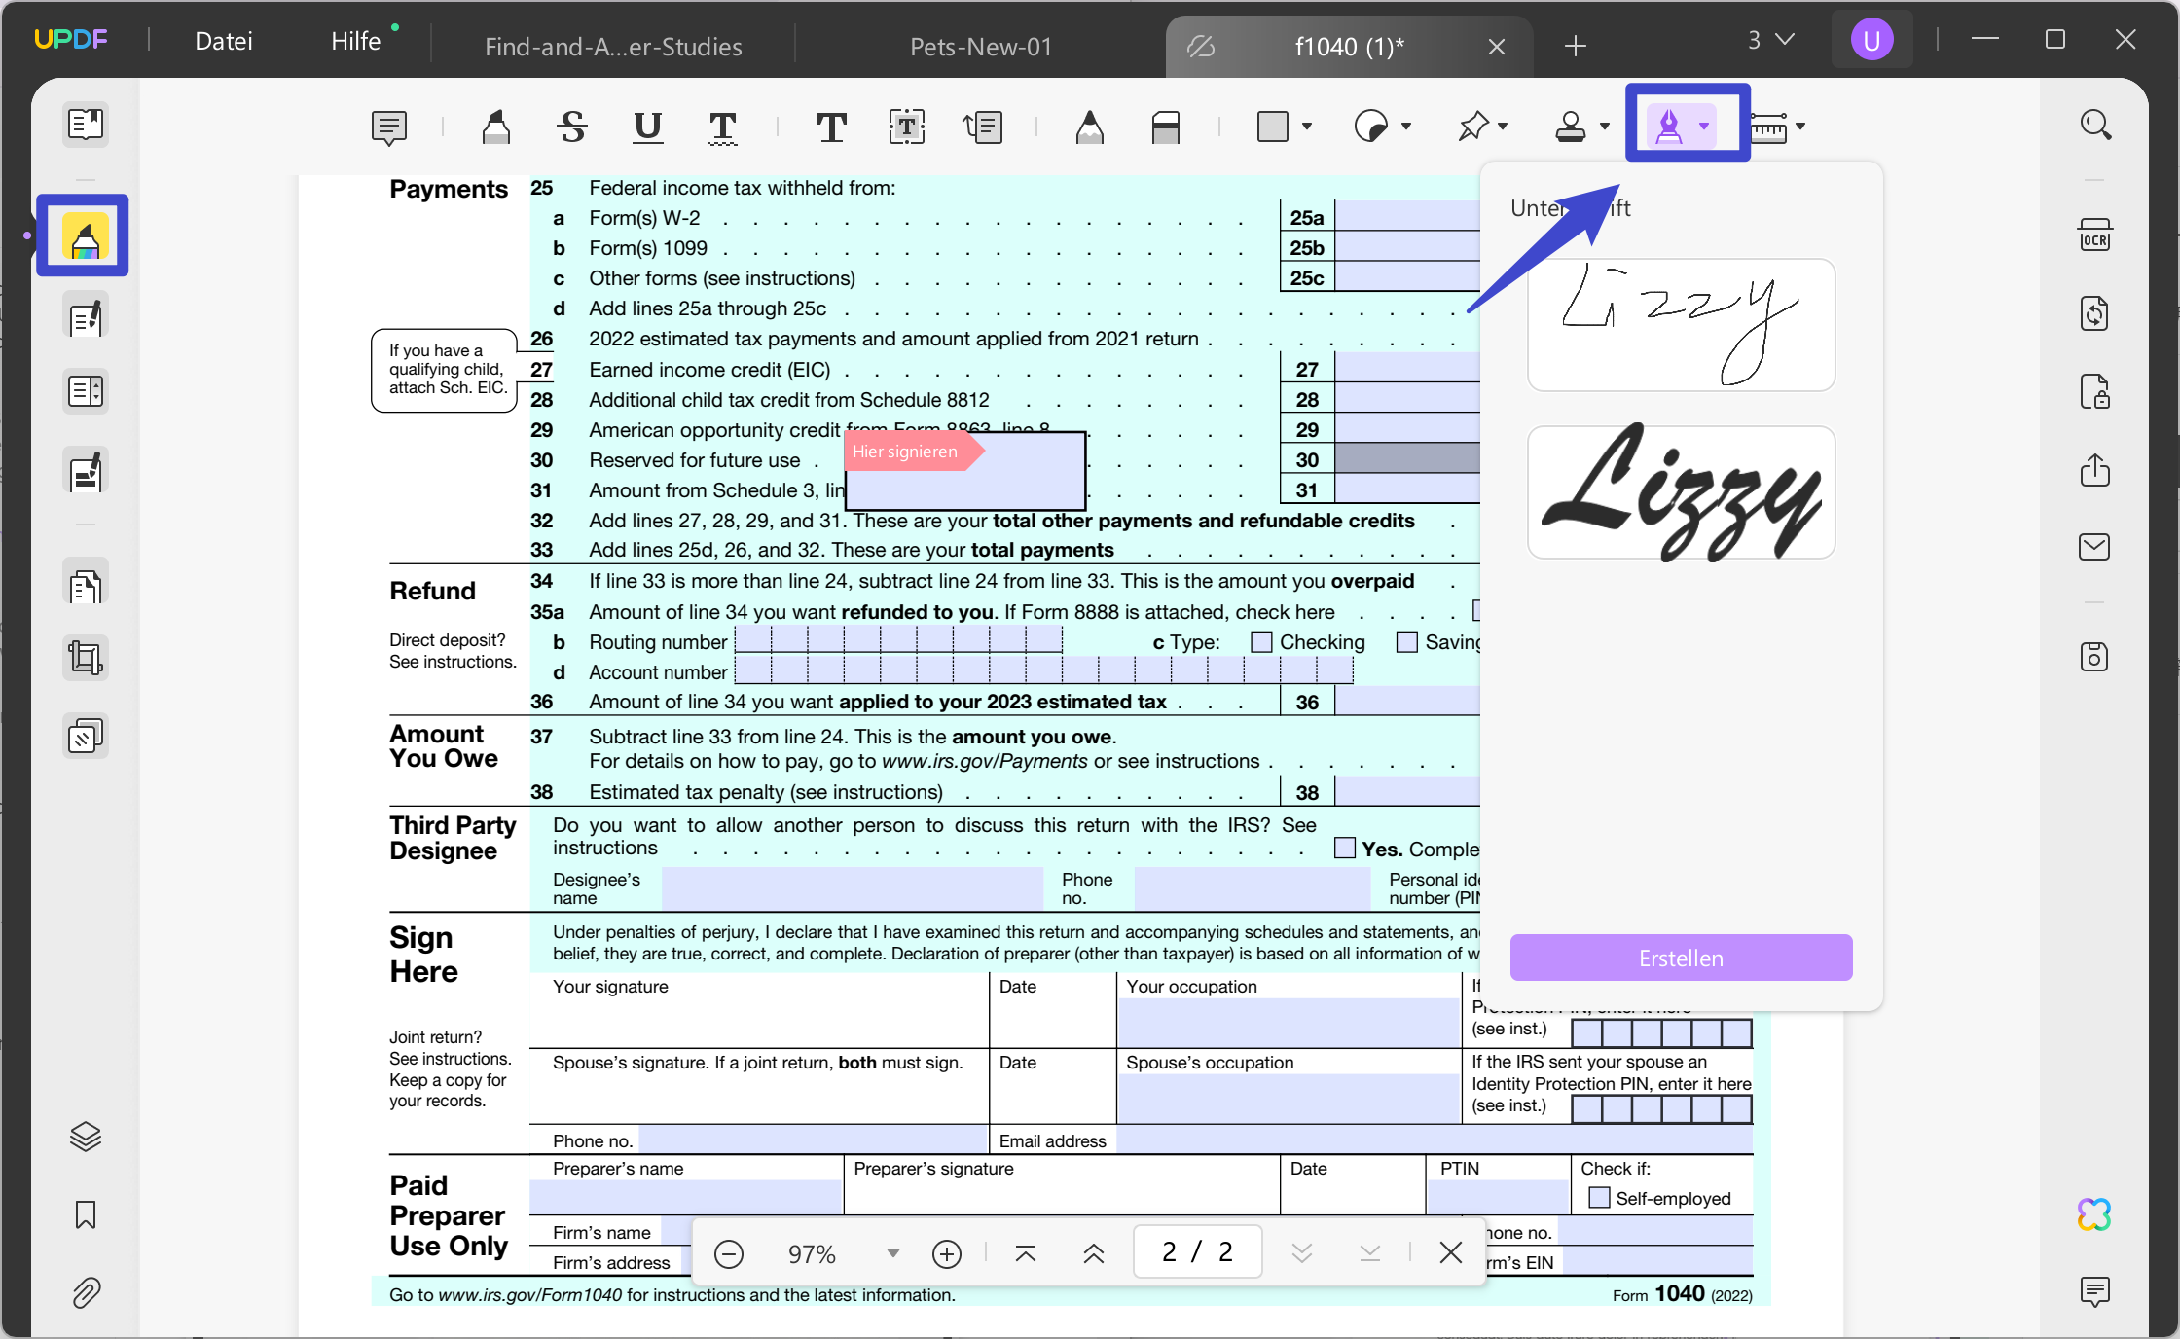The image size is (2180, 1339).
Task: Open the Reader mode icon in the left sidebar
Action: pos(86,124)
